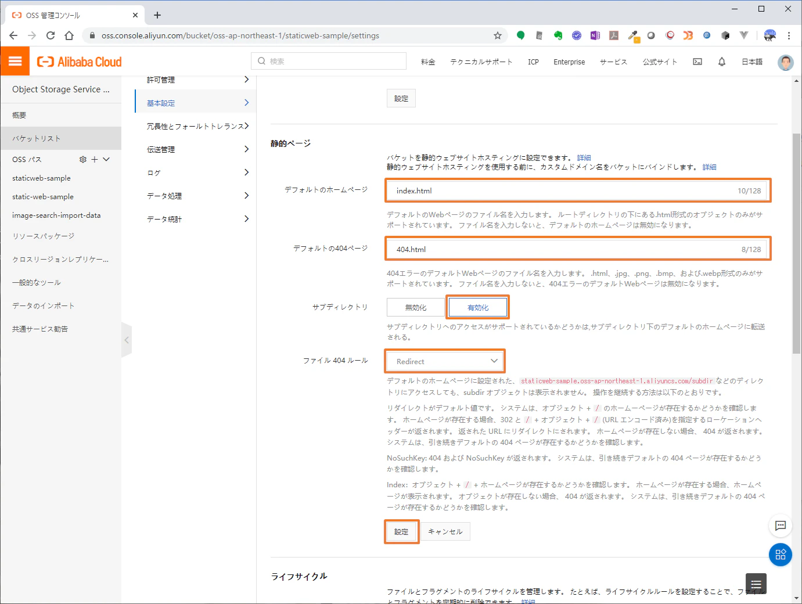Click the page vertical scrollbar
Viewport: 802px width, 604px height.
point(796,243)
